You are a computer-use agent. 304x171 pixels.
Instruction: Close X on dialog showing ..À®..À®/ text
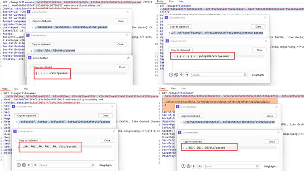[x=114, y=131]
